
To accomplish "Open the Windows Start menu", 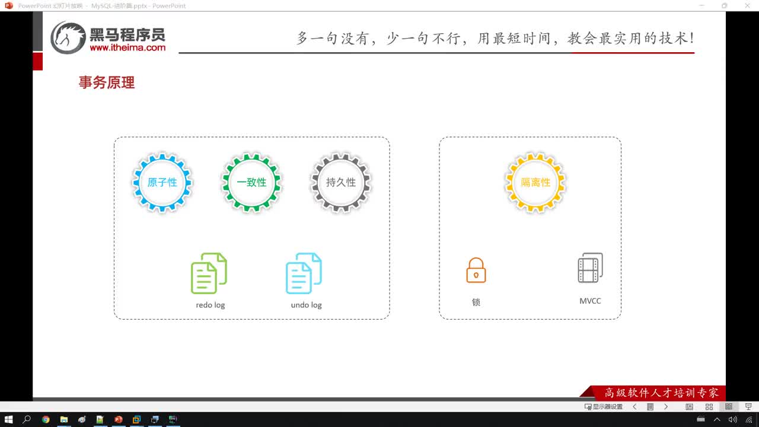I will (8, 419).
